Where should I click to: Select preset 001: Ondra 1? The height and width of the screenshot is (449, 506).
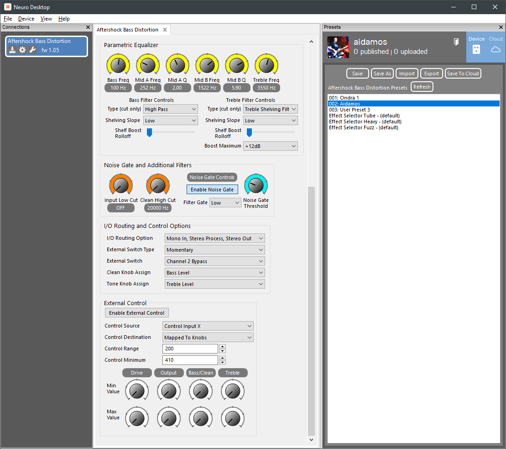(413, 98)
